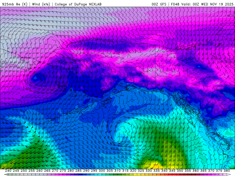This screenshot has width=235, height=176.
Task: Click the 375 color scale label
Action: tap(219, 171)
